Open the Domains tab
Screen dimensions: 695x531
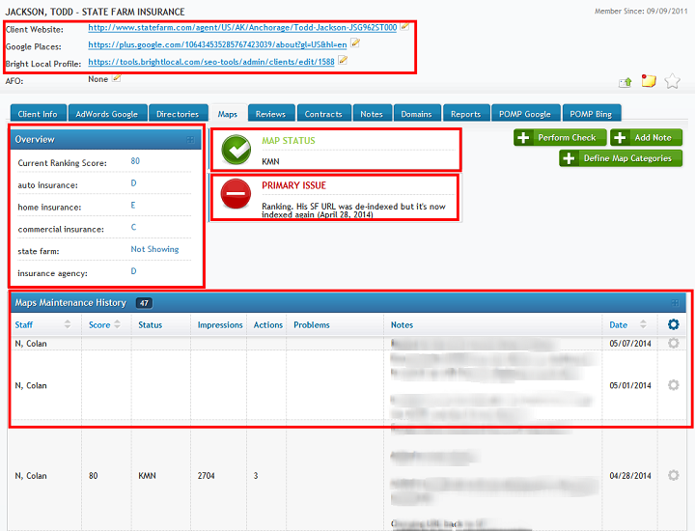tap(417, 114)
